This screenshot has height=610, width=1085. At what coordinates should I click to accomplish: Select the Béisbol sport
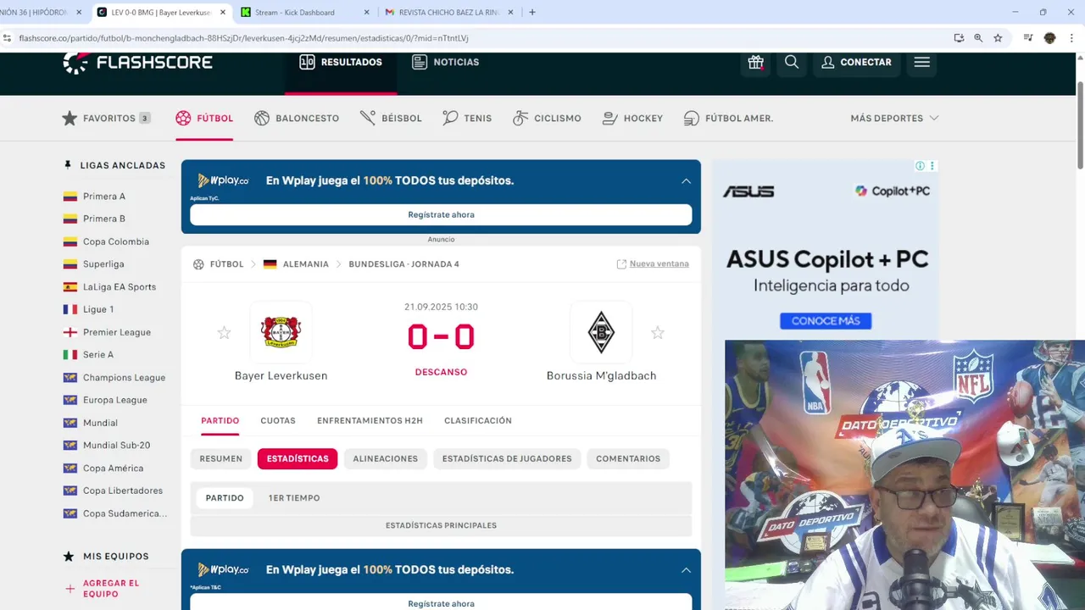click(391, 118)
